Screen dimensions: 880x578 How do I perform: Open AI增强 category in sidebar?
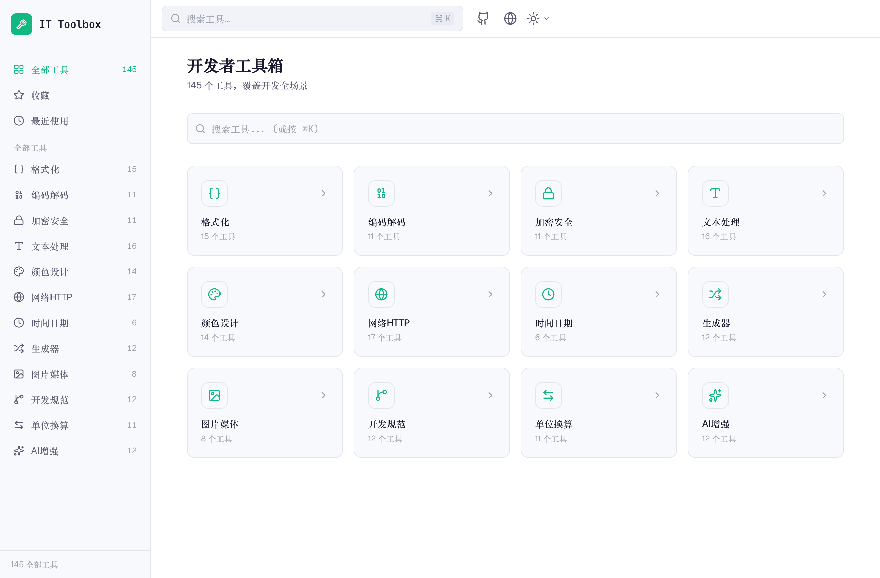point(75,451)
